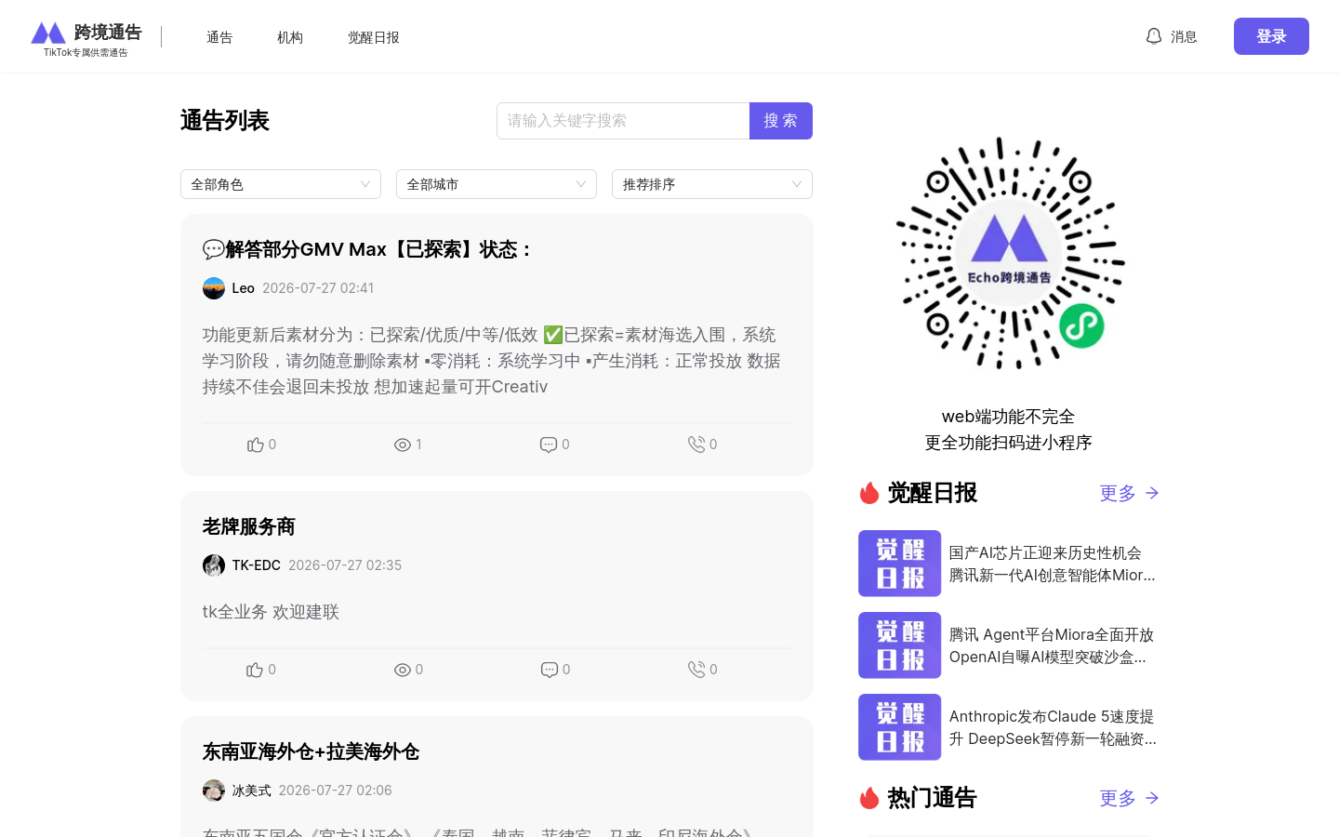Go to the 机构 nav tab
This screenshot has height=837, width=1339.
coord(290,37)
